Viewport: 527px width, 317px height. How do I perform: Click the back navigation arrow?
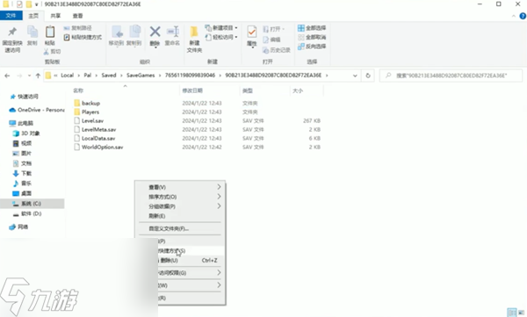(x=7, y=76)
